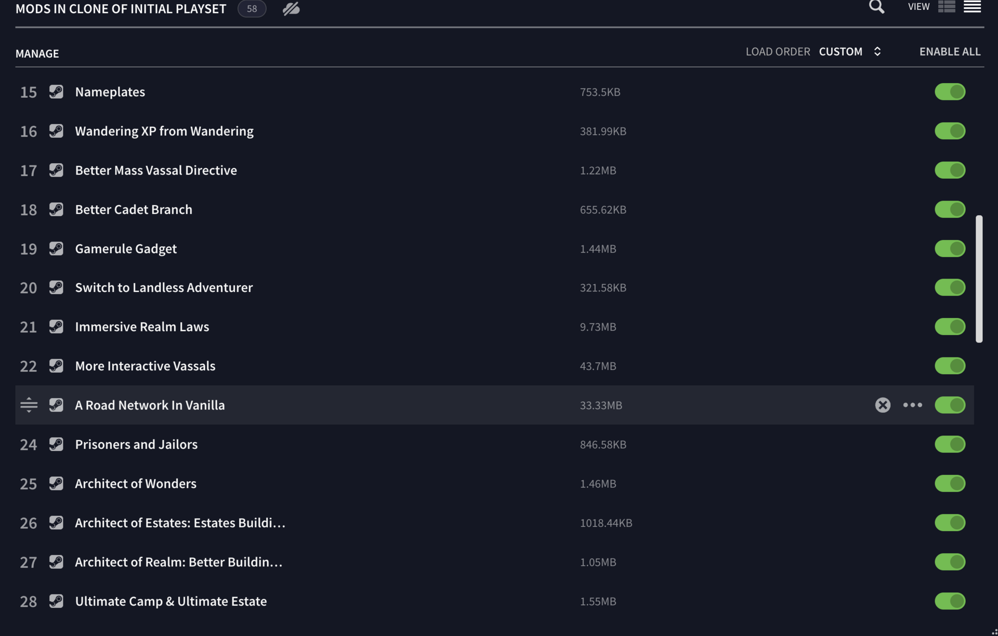Click Steam icon next to Ultimate Camp & Ultimate Estate
This screenshot has width=998, height=636.
(x=56, y=601)
